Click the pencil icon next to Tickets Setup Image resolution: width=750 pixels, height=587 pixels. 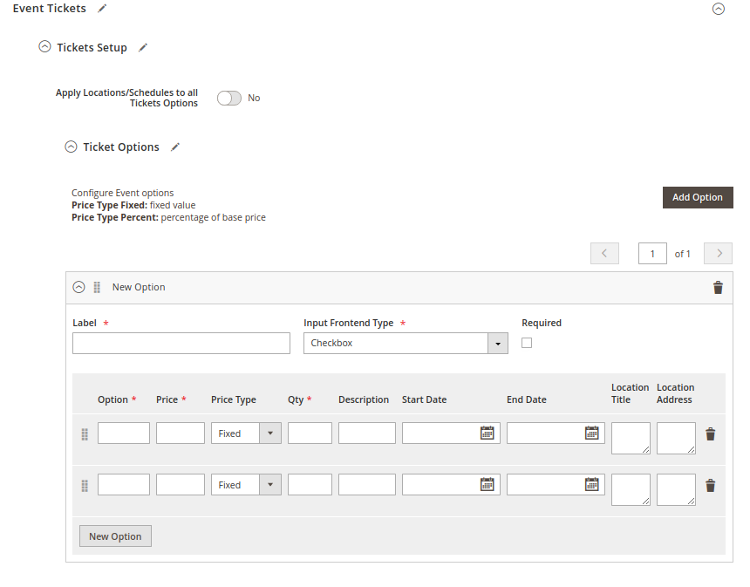pyautogui.click(x=143, y=48)
